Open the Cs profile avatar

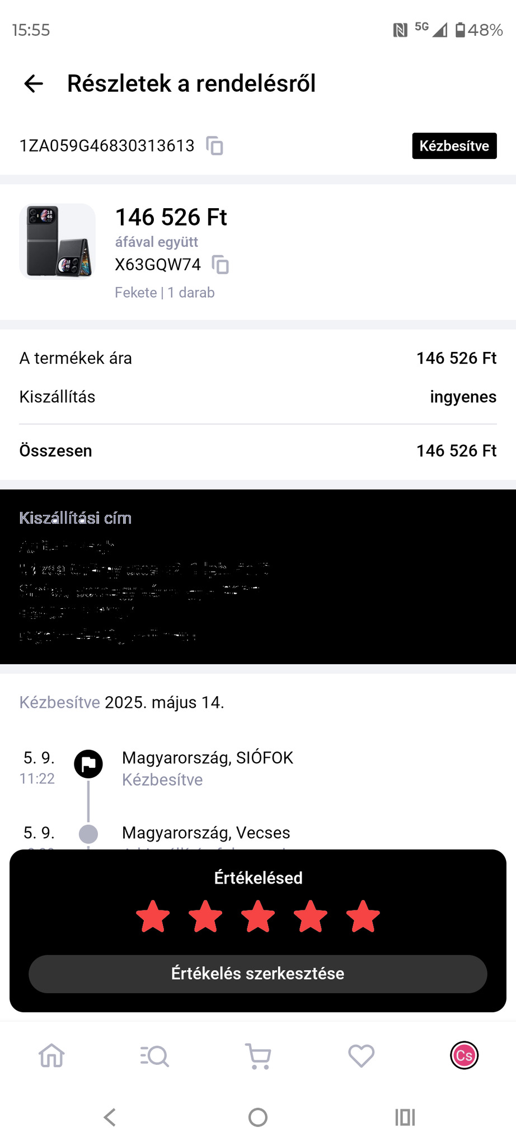464,1056
